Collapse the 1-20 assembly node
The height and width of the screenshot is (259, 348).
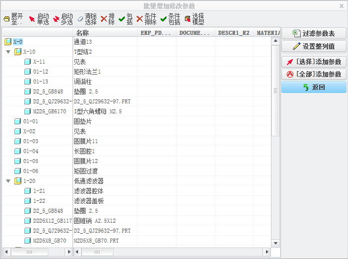point(8,181)
